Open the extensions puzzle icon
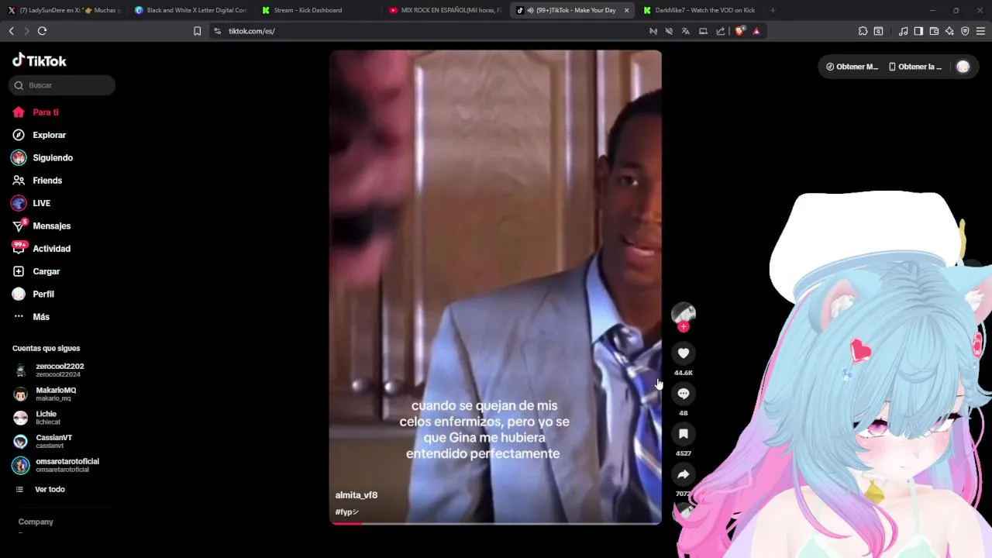Viewport: 992px width, 558px height. (863, 31)
